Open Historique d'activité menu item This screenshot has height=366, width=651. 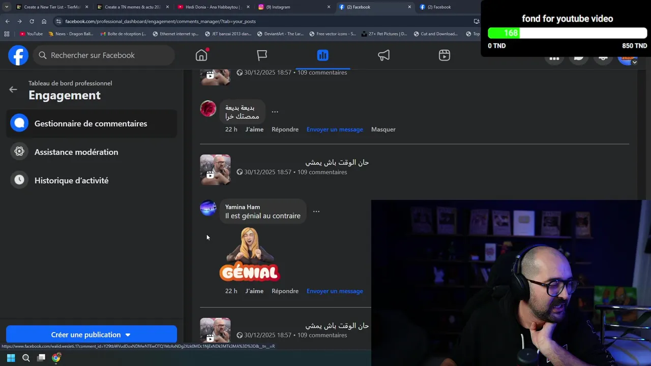coord(92,180)
